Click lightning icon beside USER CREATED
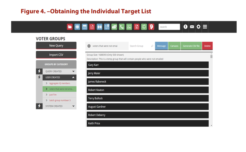The height and width of the screenshot is (152, 246). tap(39, 77)
